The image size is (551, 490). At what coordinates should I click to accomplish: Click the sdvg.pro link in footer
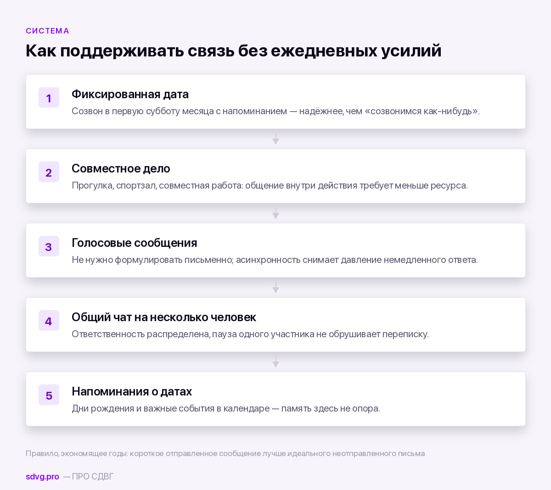coord(42,476)
